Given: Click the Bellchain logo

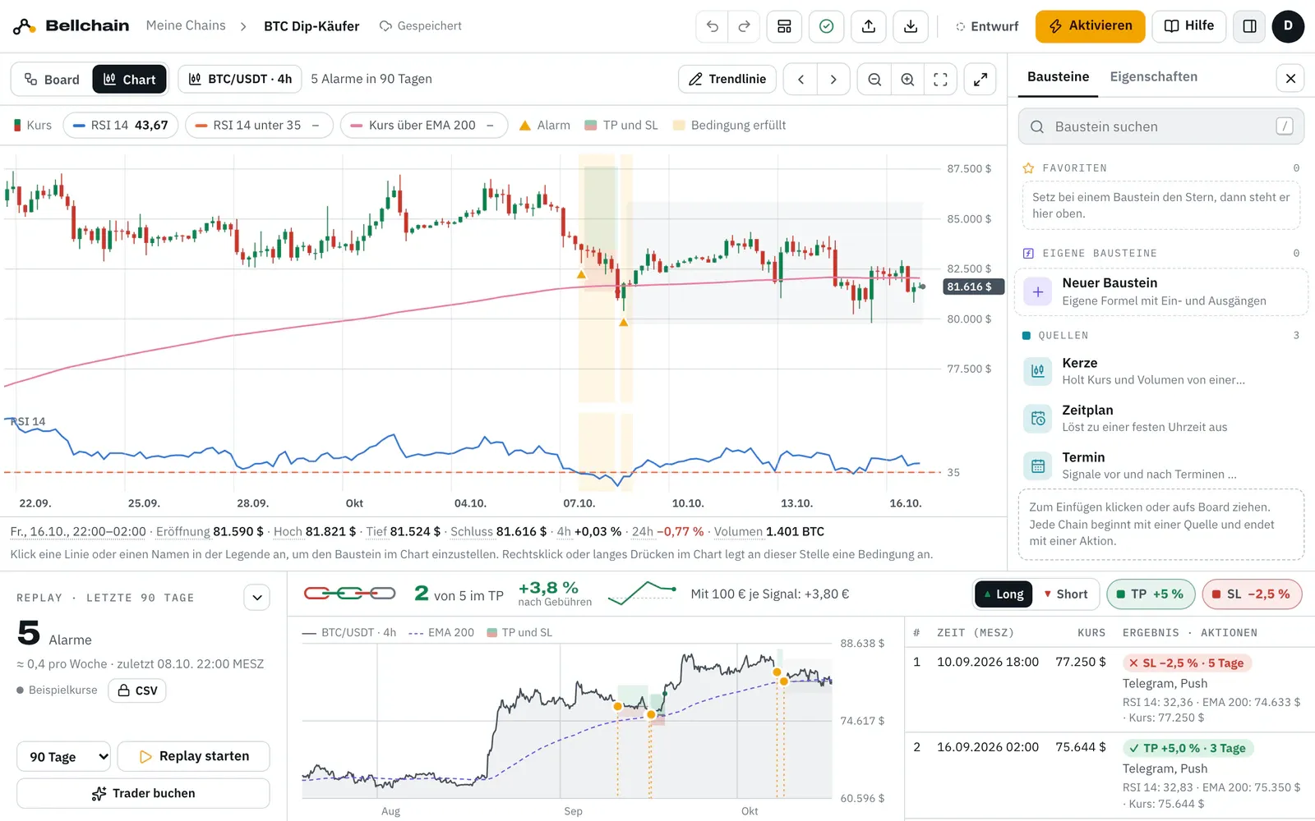Looking at the screenshot, I should click(71, 26).
